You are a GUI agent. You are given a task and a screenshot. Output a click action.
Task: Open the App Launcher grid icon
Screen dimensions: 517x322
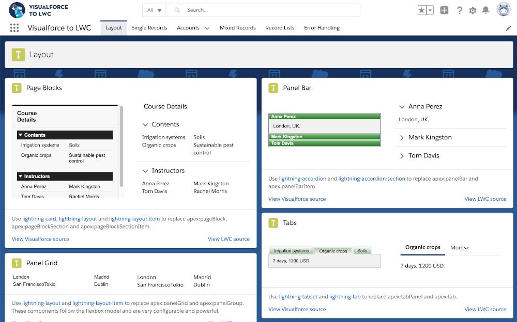click(x=14, y=28)
